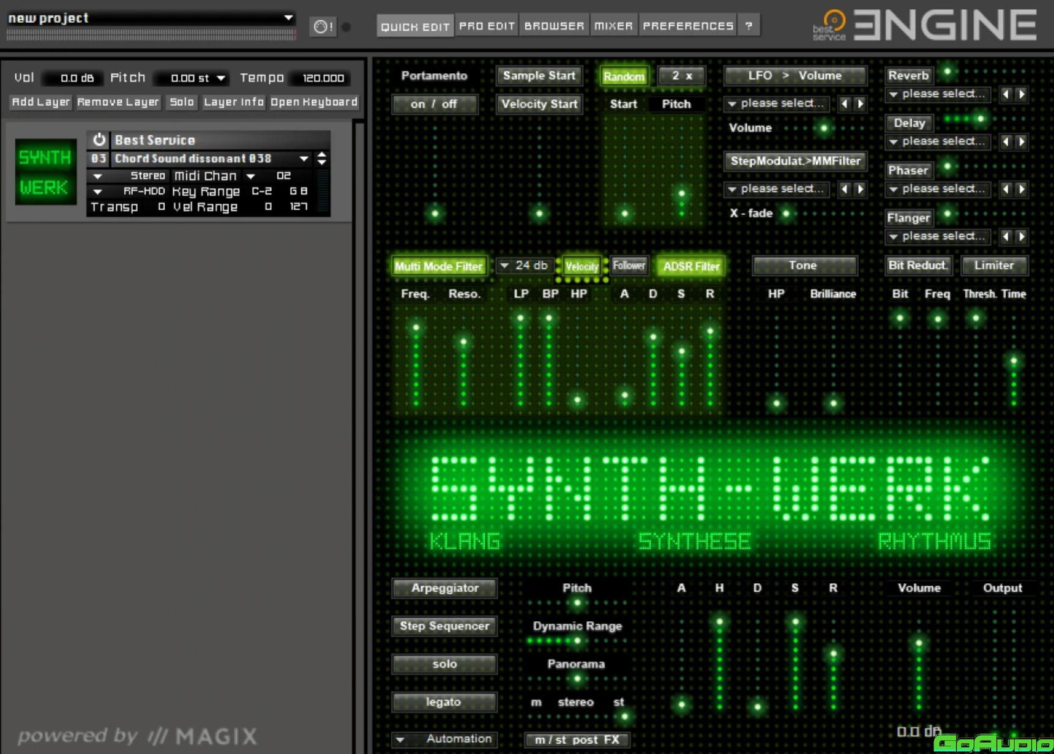Open Chord Sound dissonant 038 preset dropdown
The height and width of the screenshot is (754, 1054).
pos(304,159)
